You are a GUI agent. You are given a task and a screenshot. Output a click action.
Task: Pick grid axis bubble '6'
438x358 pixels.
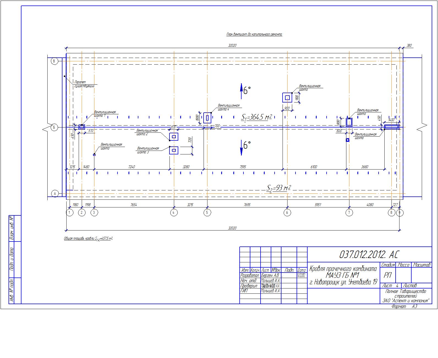point(287,213)
